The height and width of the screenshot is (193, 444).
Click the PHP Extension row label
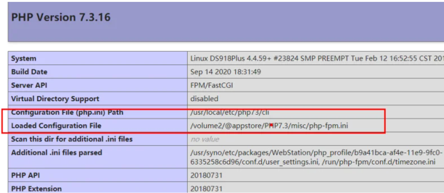coord(36,188)
